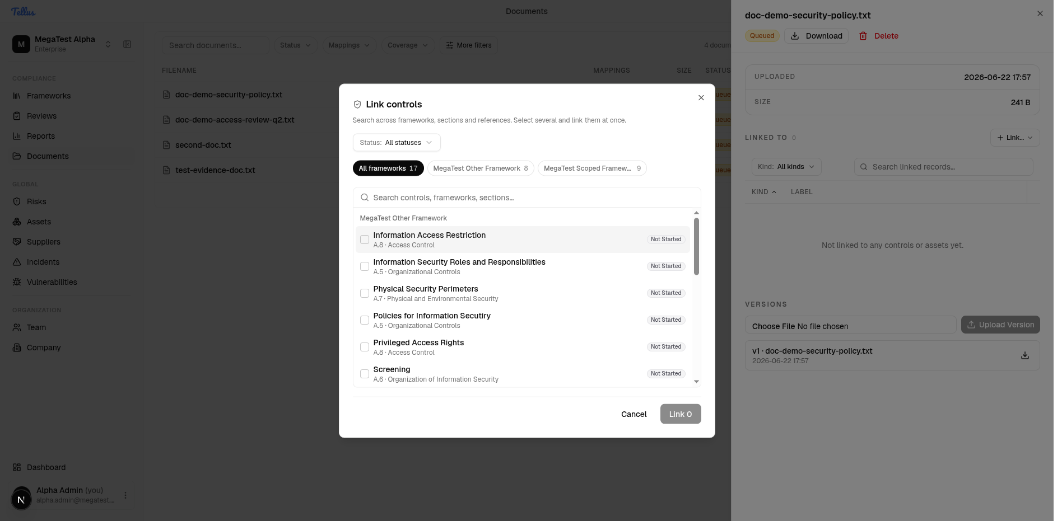Click the MegaTest Alpha organization avatar

tap(21, 44)
